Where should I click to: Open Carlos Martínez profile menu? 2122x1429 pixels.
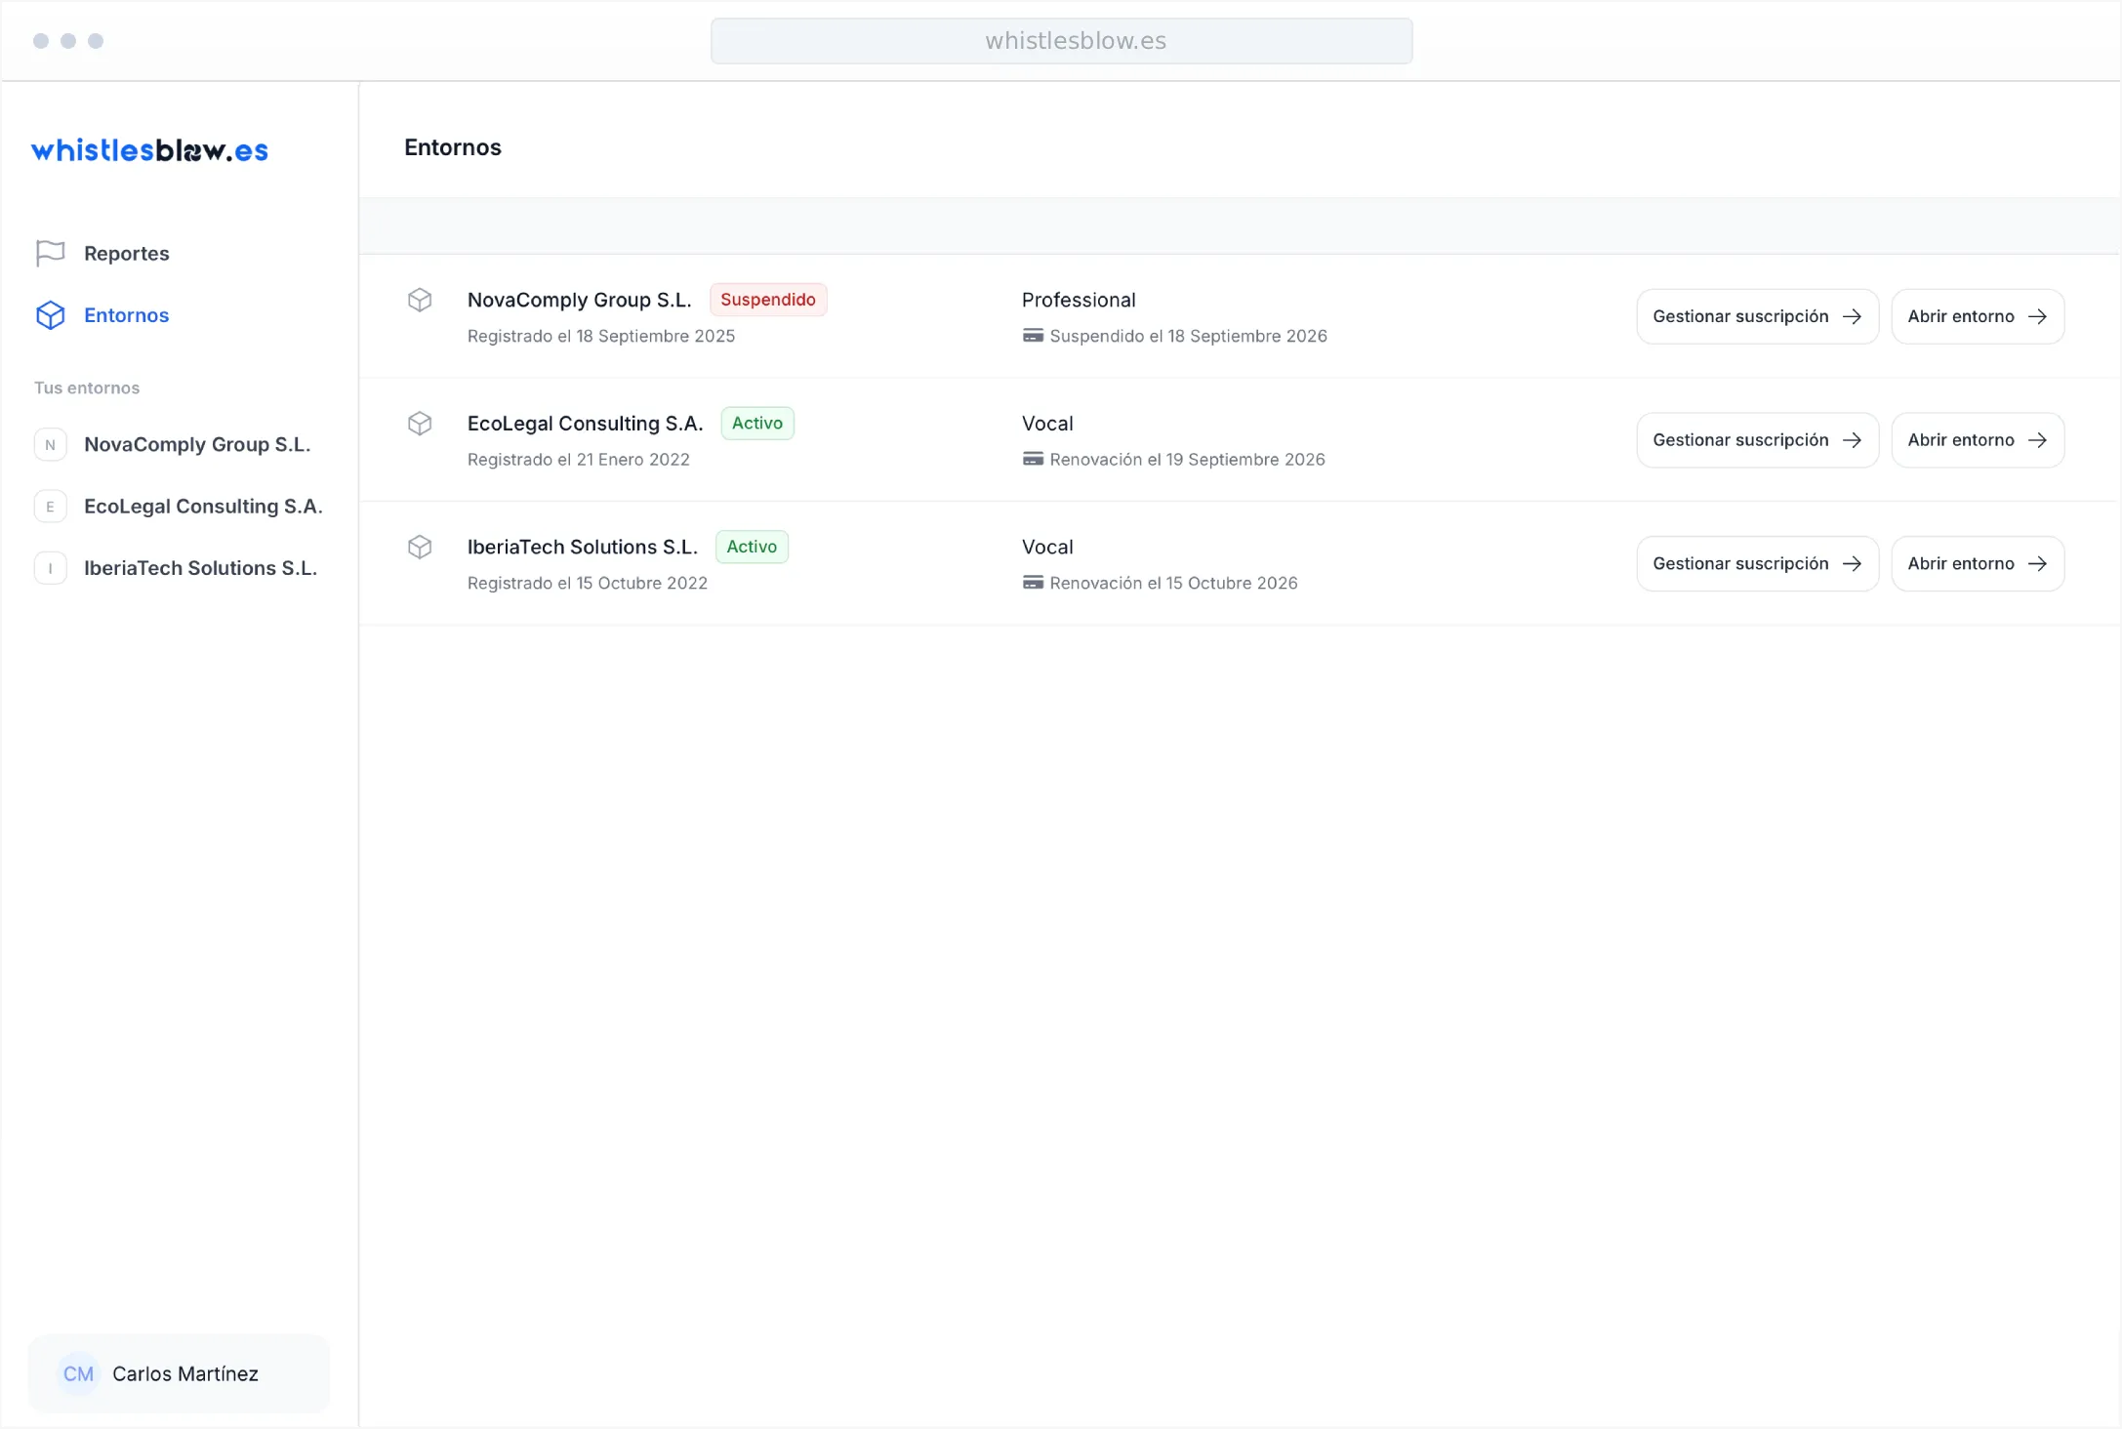coord(184,1374)
